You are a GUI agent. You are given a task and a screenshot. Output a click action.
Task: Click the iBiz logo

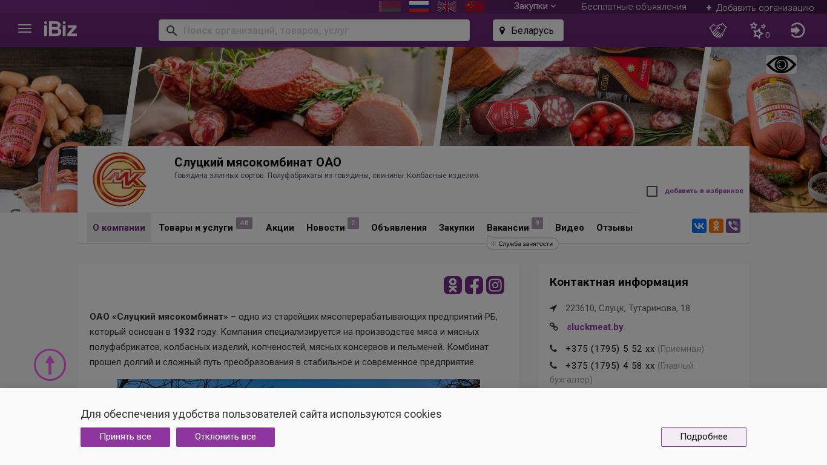tap(61, 29)
